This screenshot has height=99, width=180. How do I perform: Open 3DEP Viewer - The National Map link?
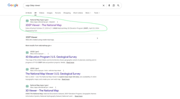(43, 25)
